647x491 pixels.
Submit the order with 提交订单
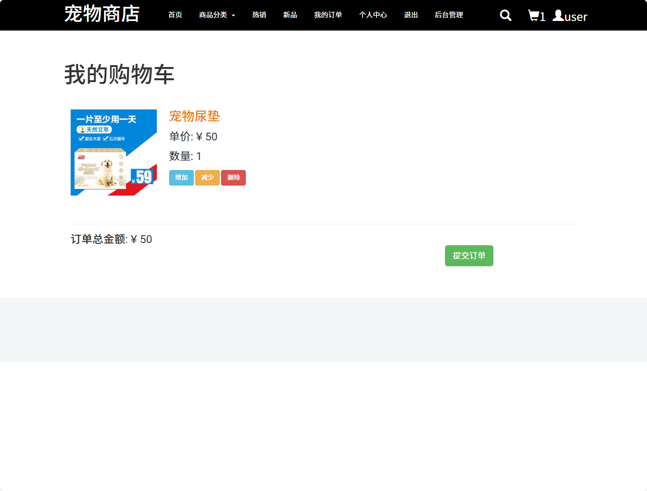[469, 256]
